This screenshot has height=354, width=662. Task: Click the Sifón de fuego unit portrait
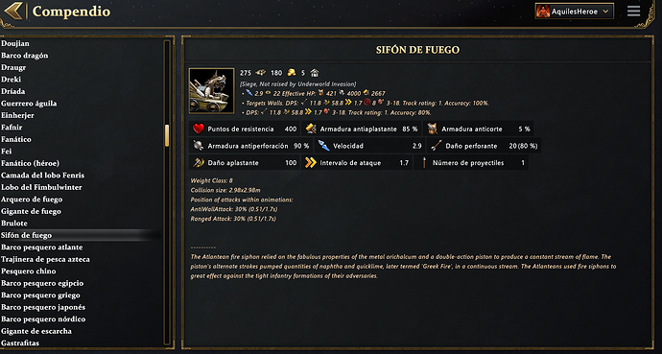point(211,91)
